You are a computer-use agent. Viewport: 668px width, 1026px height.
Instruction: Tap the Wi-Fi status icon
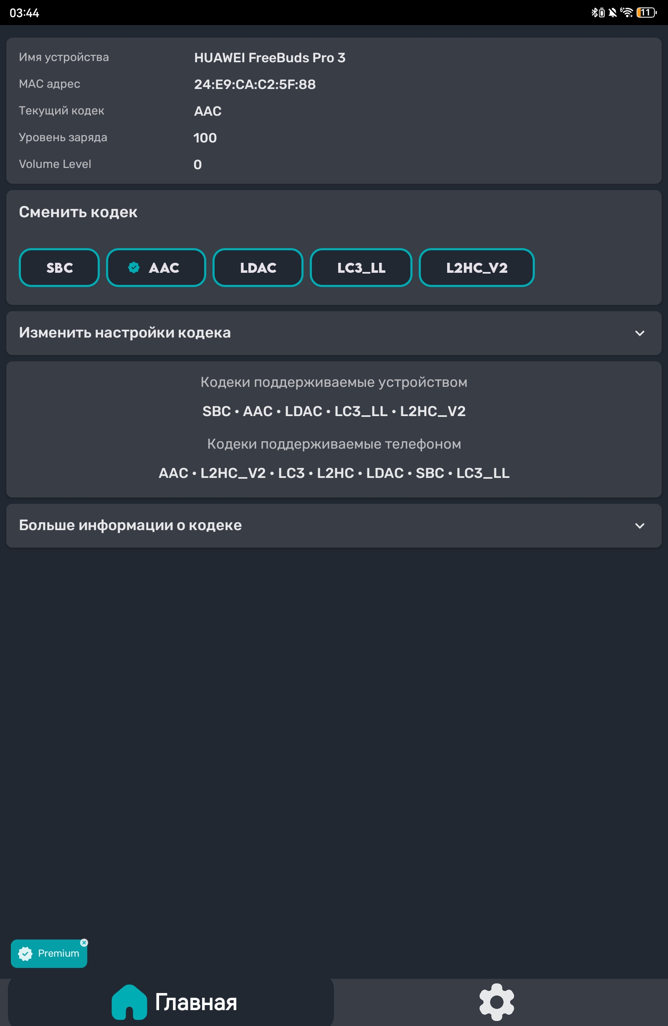[x=627, y=13]
